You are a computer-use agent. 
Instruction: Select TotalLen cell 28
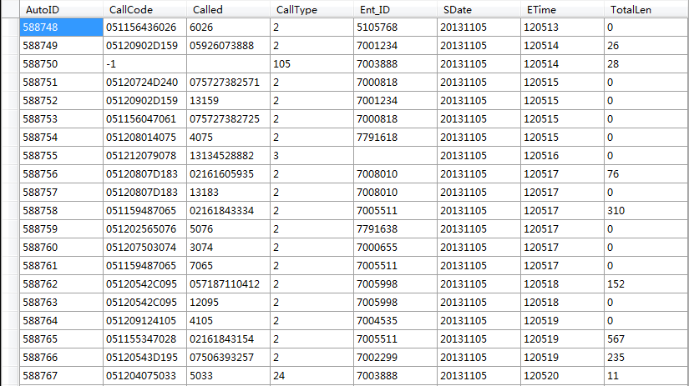646,64
